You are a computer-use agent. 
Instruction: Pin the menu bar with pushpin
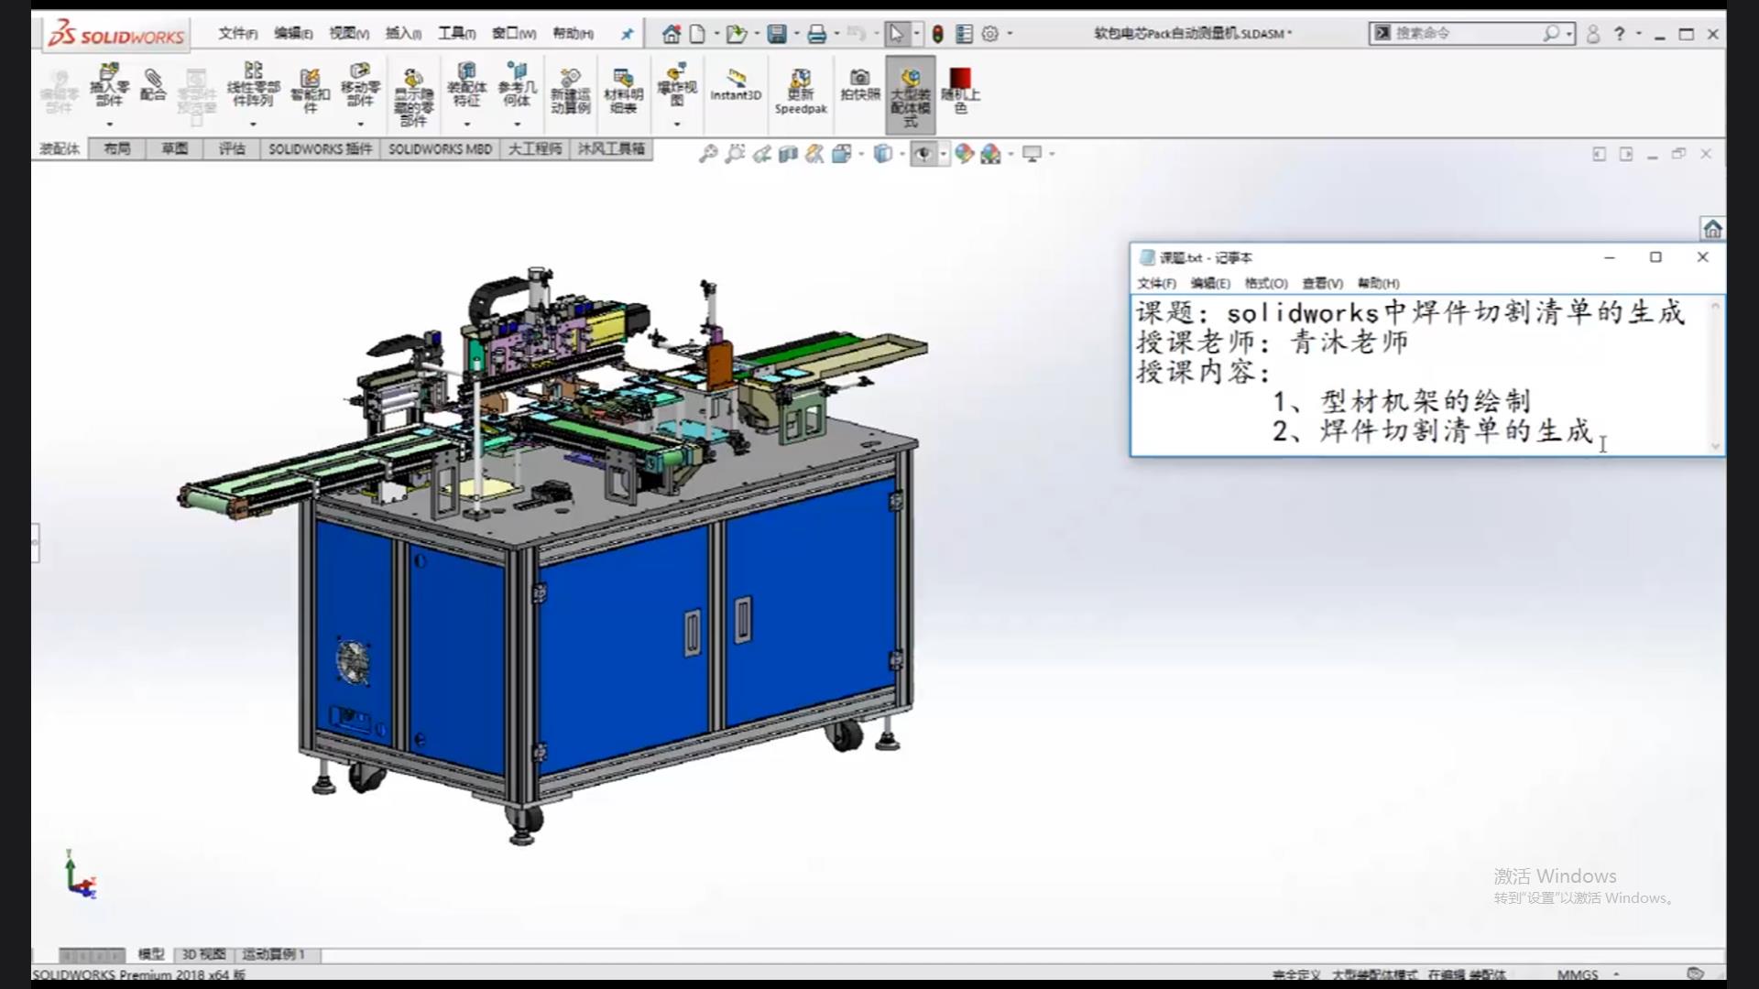(628, 34)
